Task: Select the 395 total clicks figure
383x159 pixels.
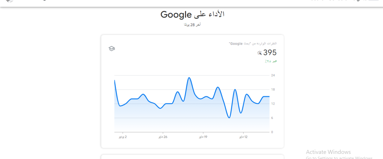Action: click(270, 53)
